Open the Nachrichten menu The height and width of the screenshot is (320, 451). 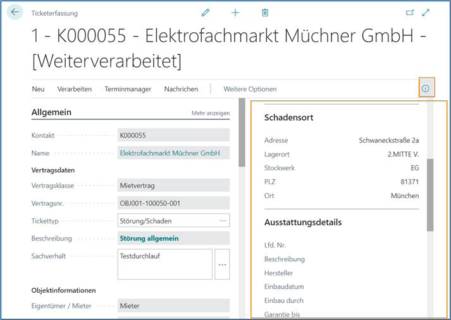click(181, 89)
